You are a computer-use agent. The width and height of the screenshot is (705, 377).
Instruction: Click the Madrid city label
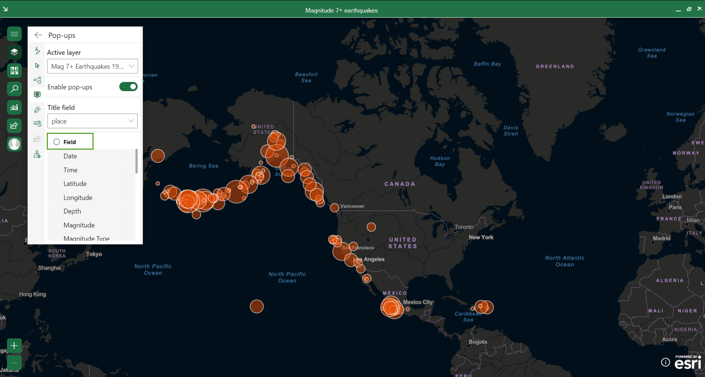coord(662,238)
